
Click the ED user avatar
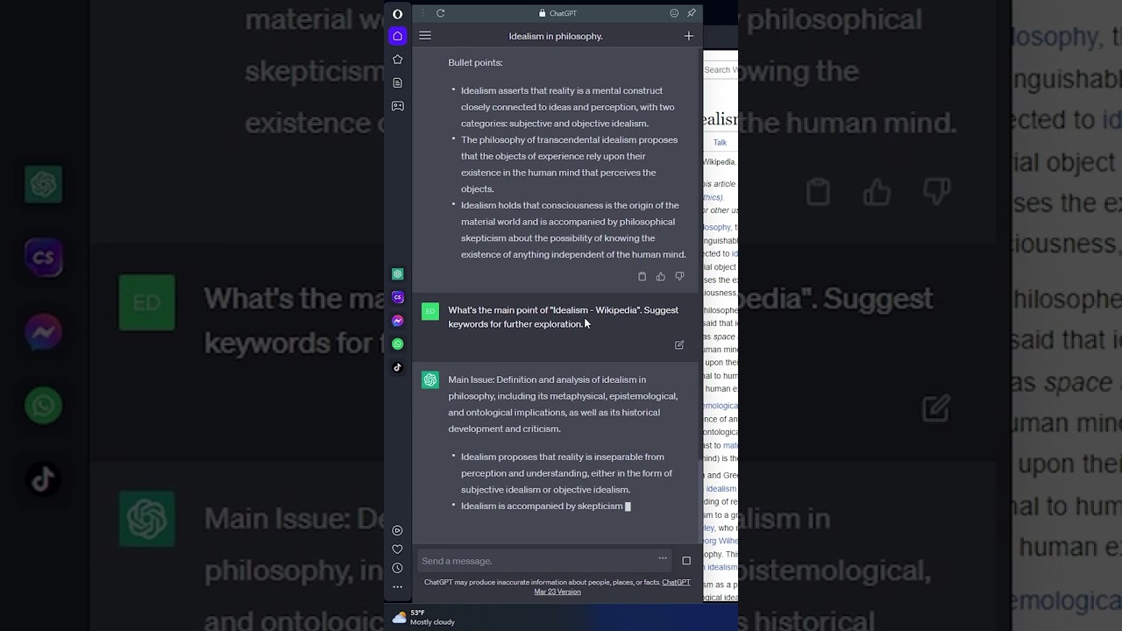(x=430, y=311)
